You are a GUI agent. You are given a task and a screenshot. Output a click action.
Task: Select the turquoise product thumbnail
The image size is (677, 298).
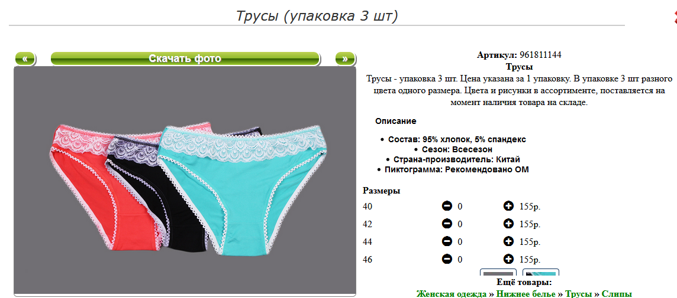point(541,273)
